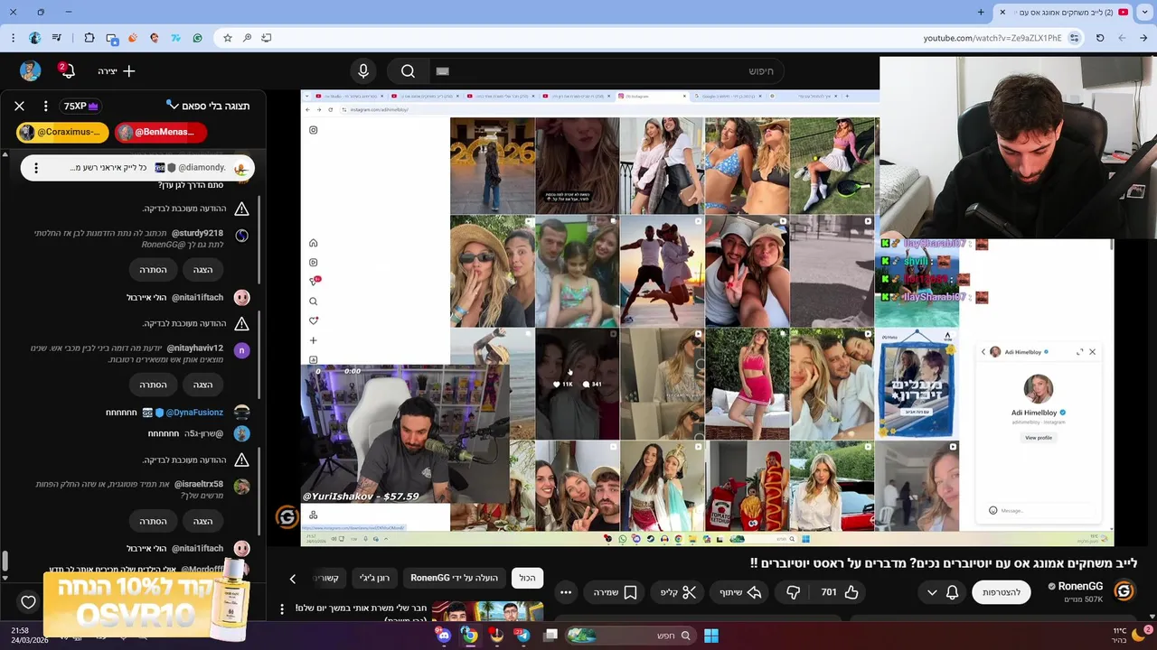Go back in browser history
Image resolution: width=1157 pixels, height=650 pixels.
pos(1143,38)
